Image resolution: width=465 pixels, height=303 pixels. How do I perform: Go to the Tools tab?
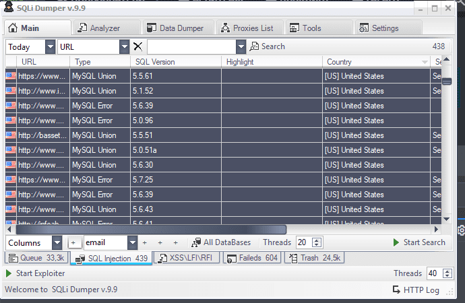[319, 28]
